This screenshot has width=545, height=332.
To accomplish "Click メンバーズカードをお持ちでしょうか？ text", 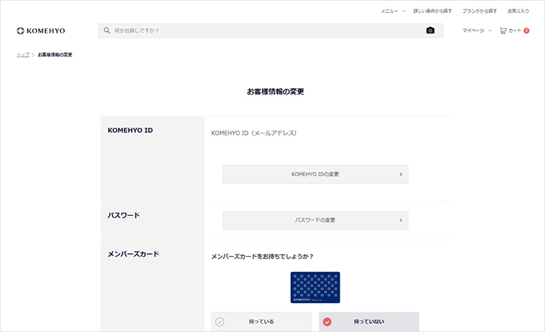I will point(263,256).
